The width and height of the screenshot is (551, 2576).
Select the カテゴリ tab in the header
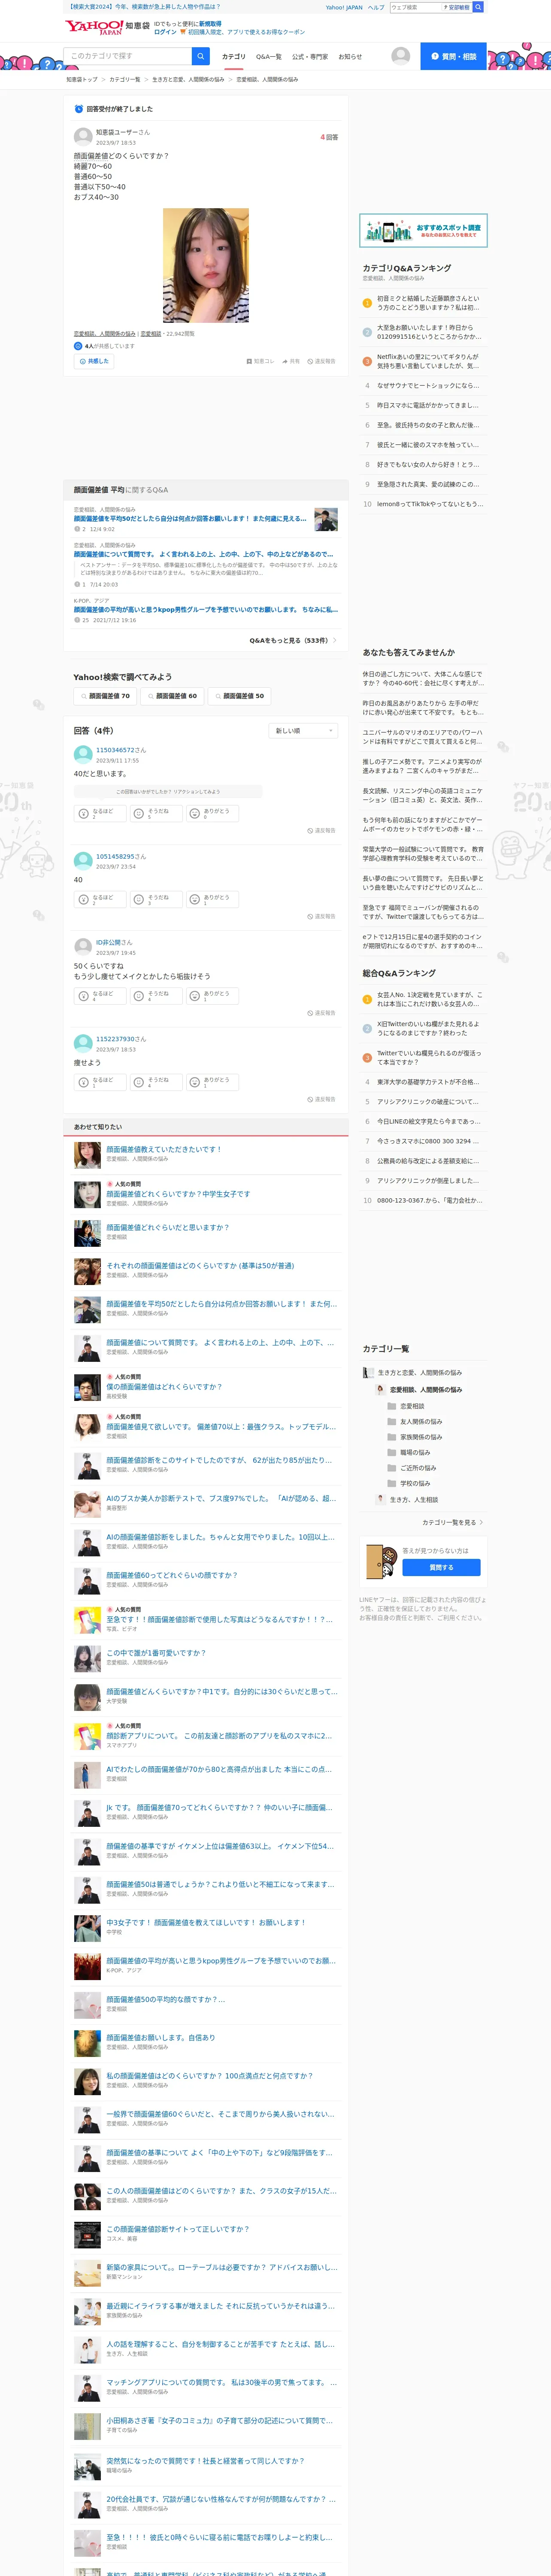tap(233, 57)
